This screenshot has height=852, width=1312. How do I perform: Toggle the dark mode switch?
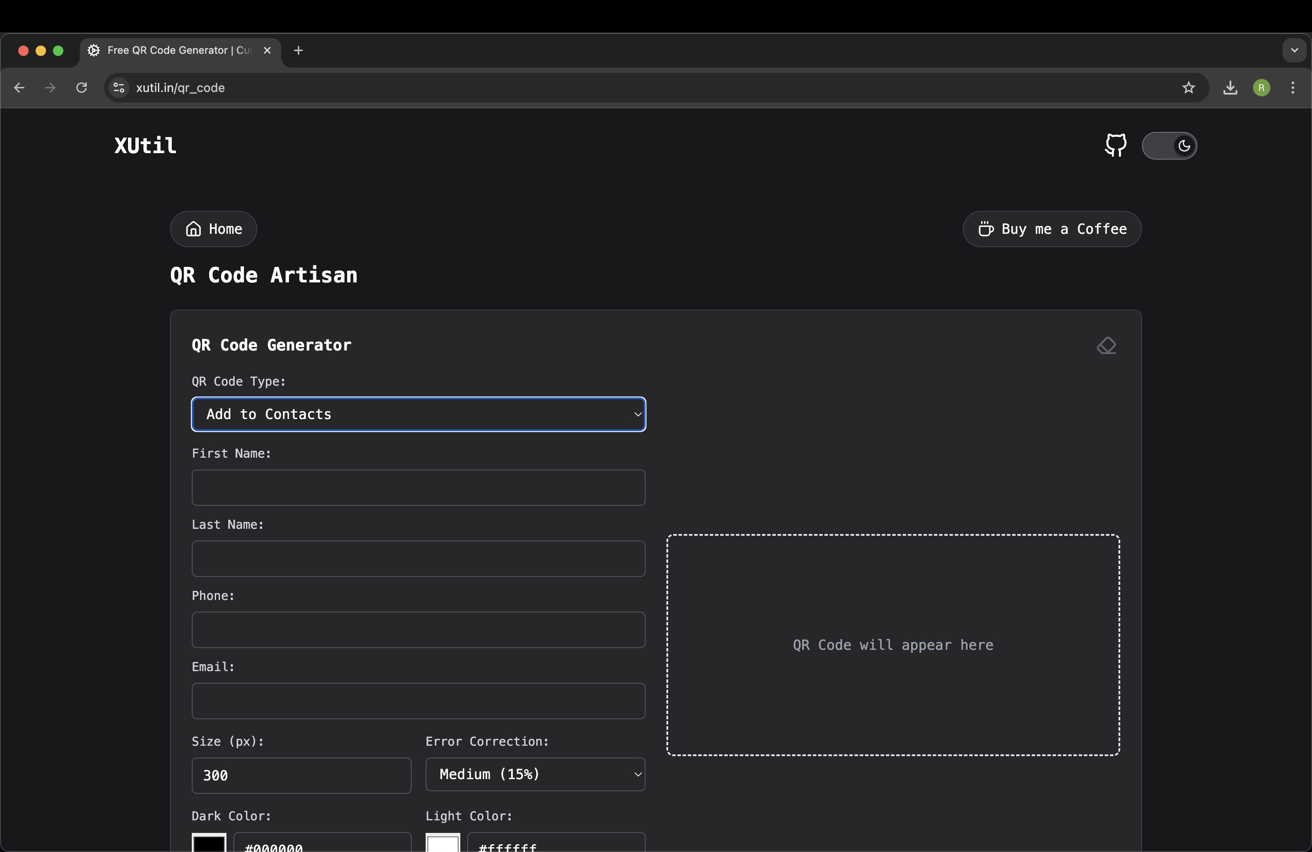click(x=1169, y=145)
